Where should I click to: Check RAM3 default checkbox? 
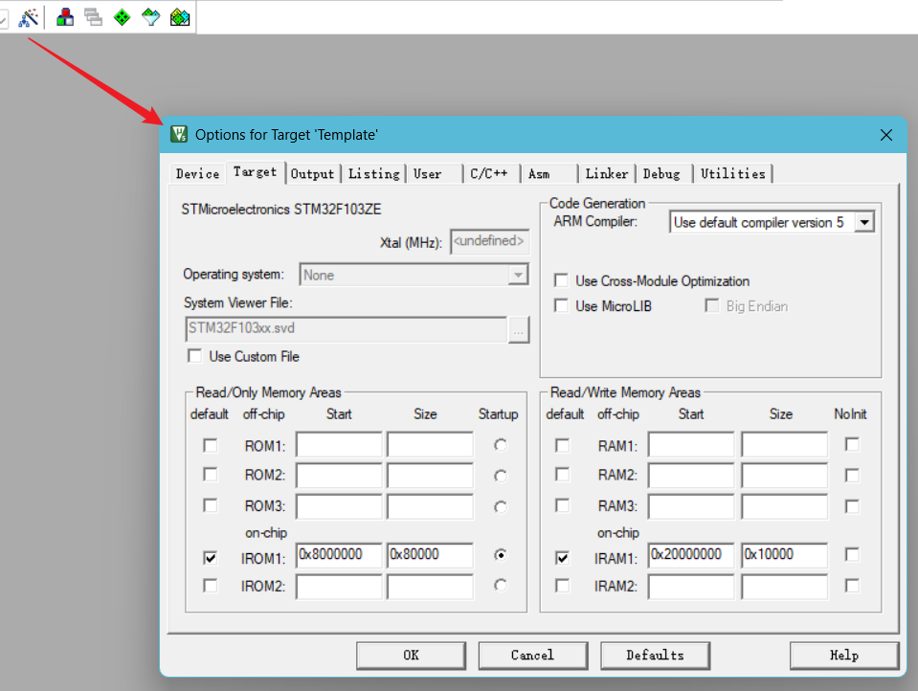click(x=562, y=504)
